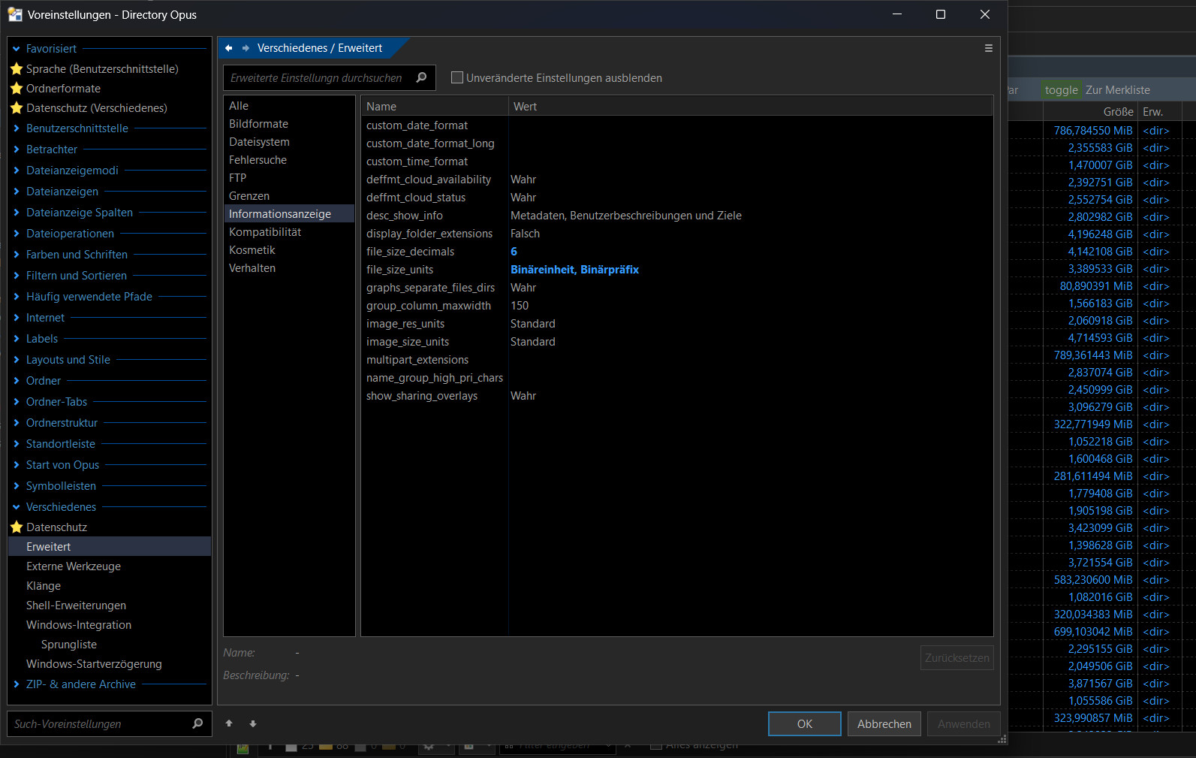Click 'Zur Merkliste' in background window
Image resolution: width=1196 pixels, height=758 pixels.
(x=1118, y=90)
